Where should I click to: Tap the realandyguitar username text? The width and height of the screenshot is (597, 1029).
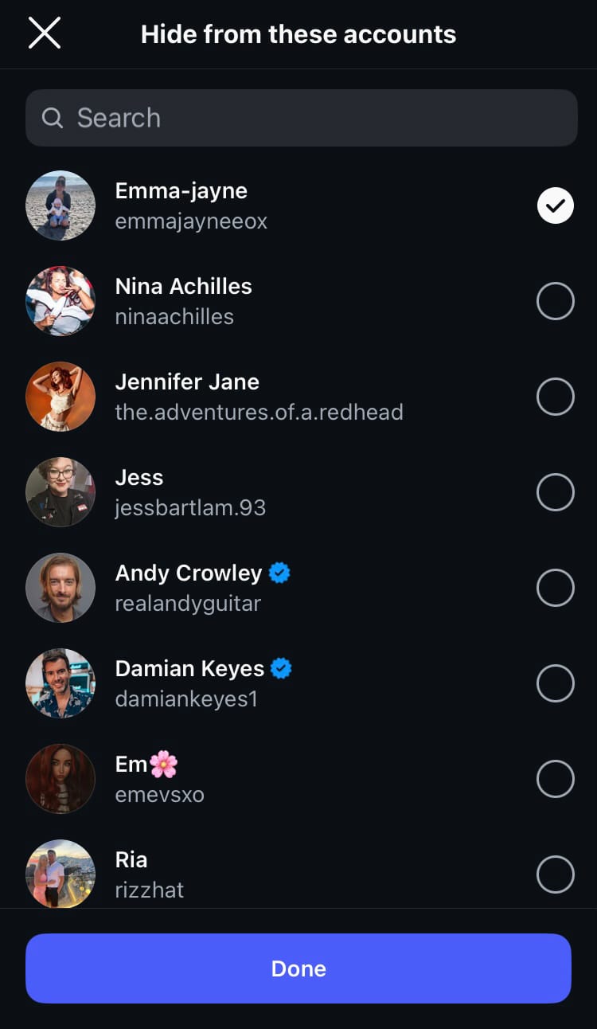(188, 604)
